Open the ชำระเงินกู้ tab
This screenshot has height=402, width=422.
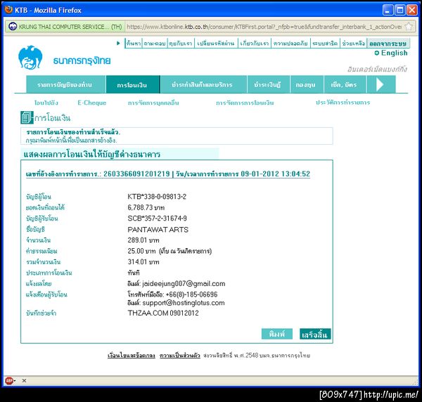267,84
